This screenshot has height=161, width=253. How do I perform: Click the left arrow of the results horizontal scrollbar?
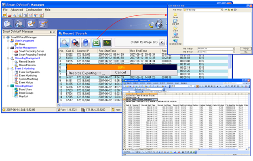pyautogui.click(x=59, y=105)
